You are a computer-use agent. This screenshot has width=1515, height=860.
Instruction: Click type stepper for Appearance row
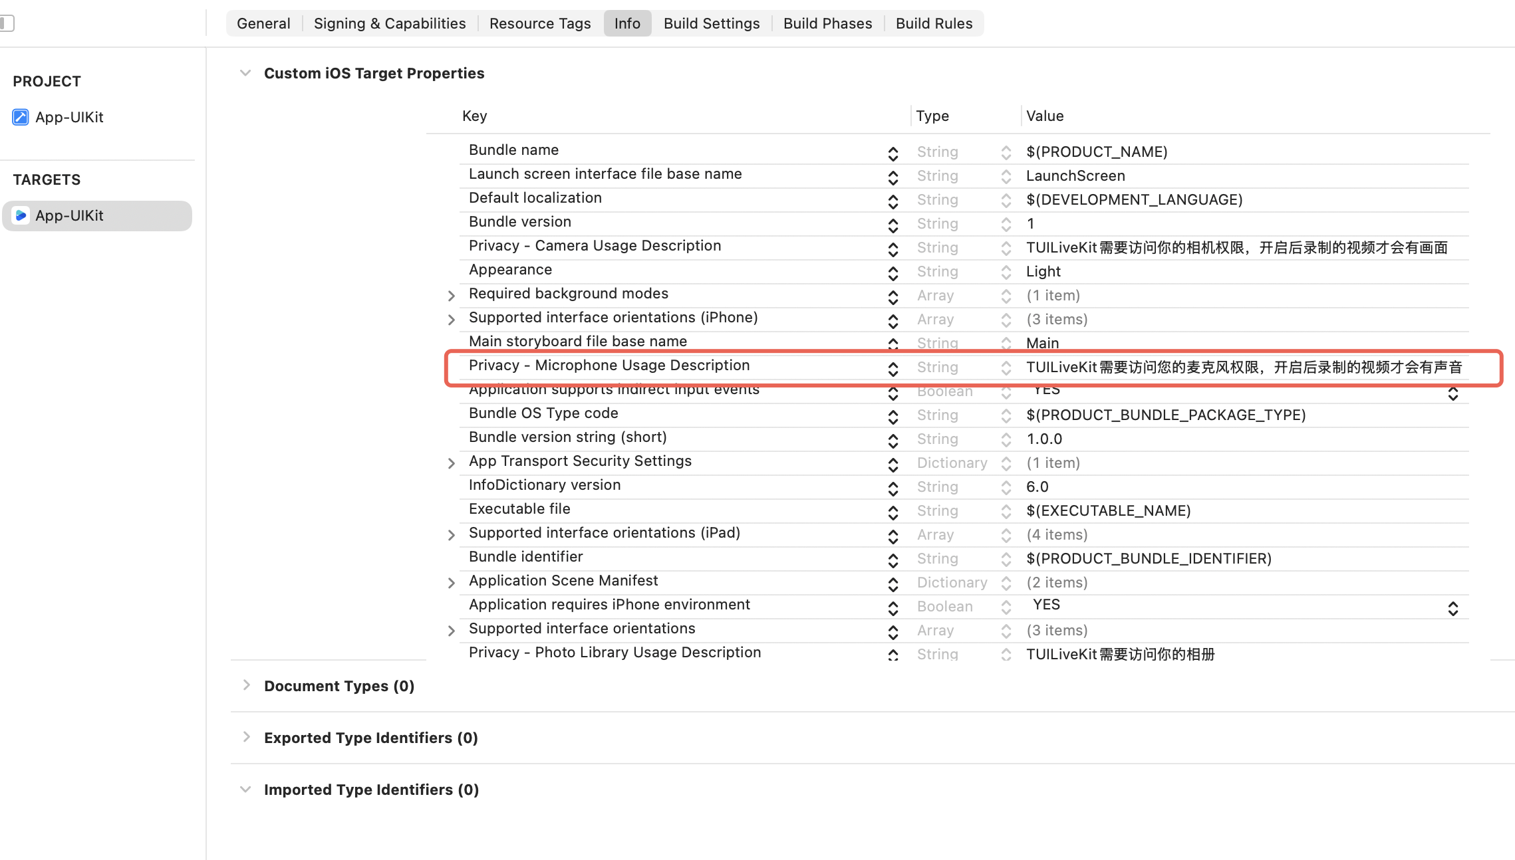click(x=1006, y=272)
